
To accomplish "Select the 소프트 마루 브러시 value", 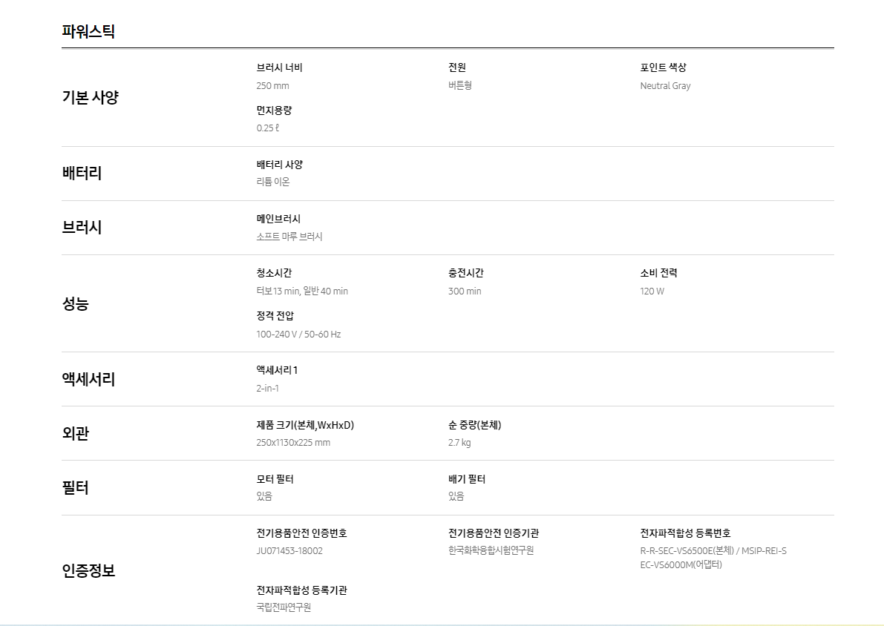I will (289, 237).
